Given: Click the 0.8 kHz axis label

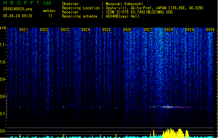Looking at the screenshot, I should (3, 97).
